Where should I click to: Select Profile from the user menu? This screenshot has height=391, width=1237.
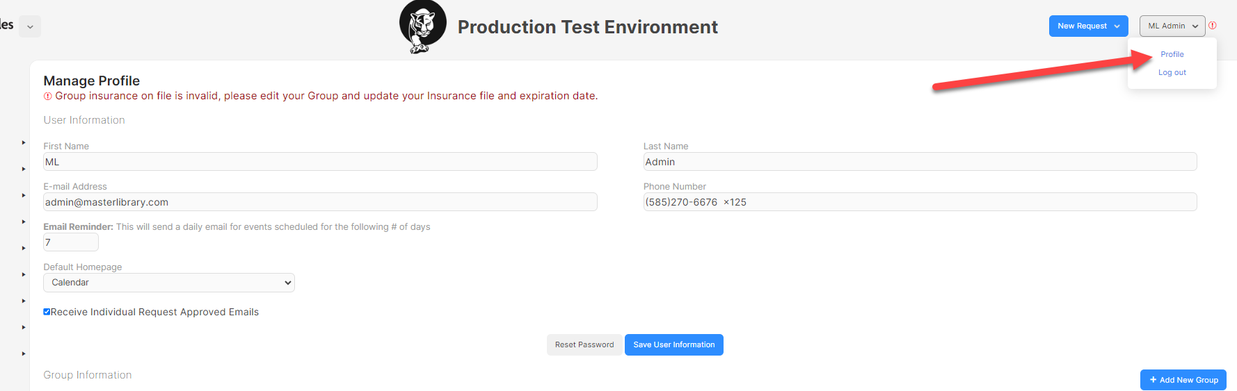pos(1172,54)
